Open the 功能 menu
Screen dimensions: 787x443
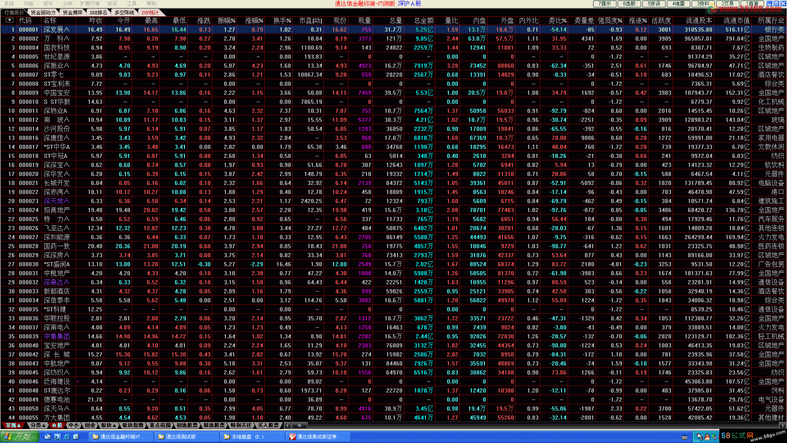(x=28, y=3)
